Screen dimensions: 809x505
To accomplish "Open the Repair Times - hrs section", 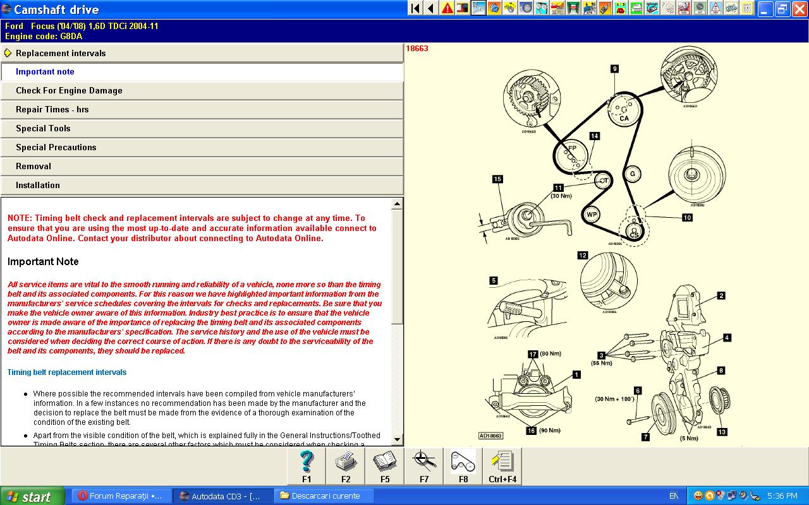I will [x=52, y=110].
